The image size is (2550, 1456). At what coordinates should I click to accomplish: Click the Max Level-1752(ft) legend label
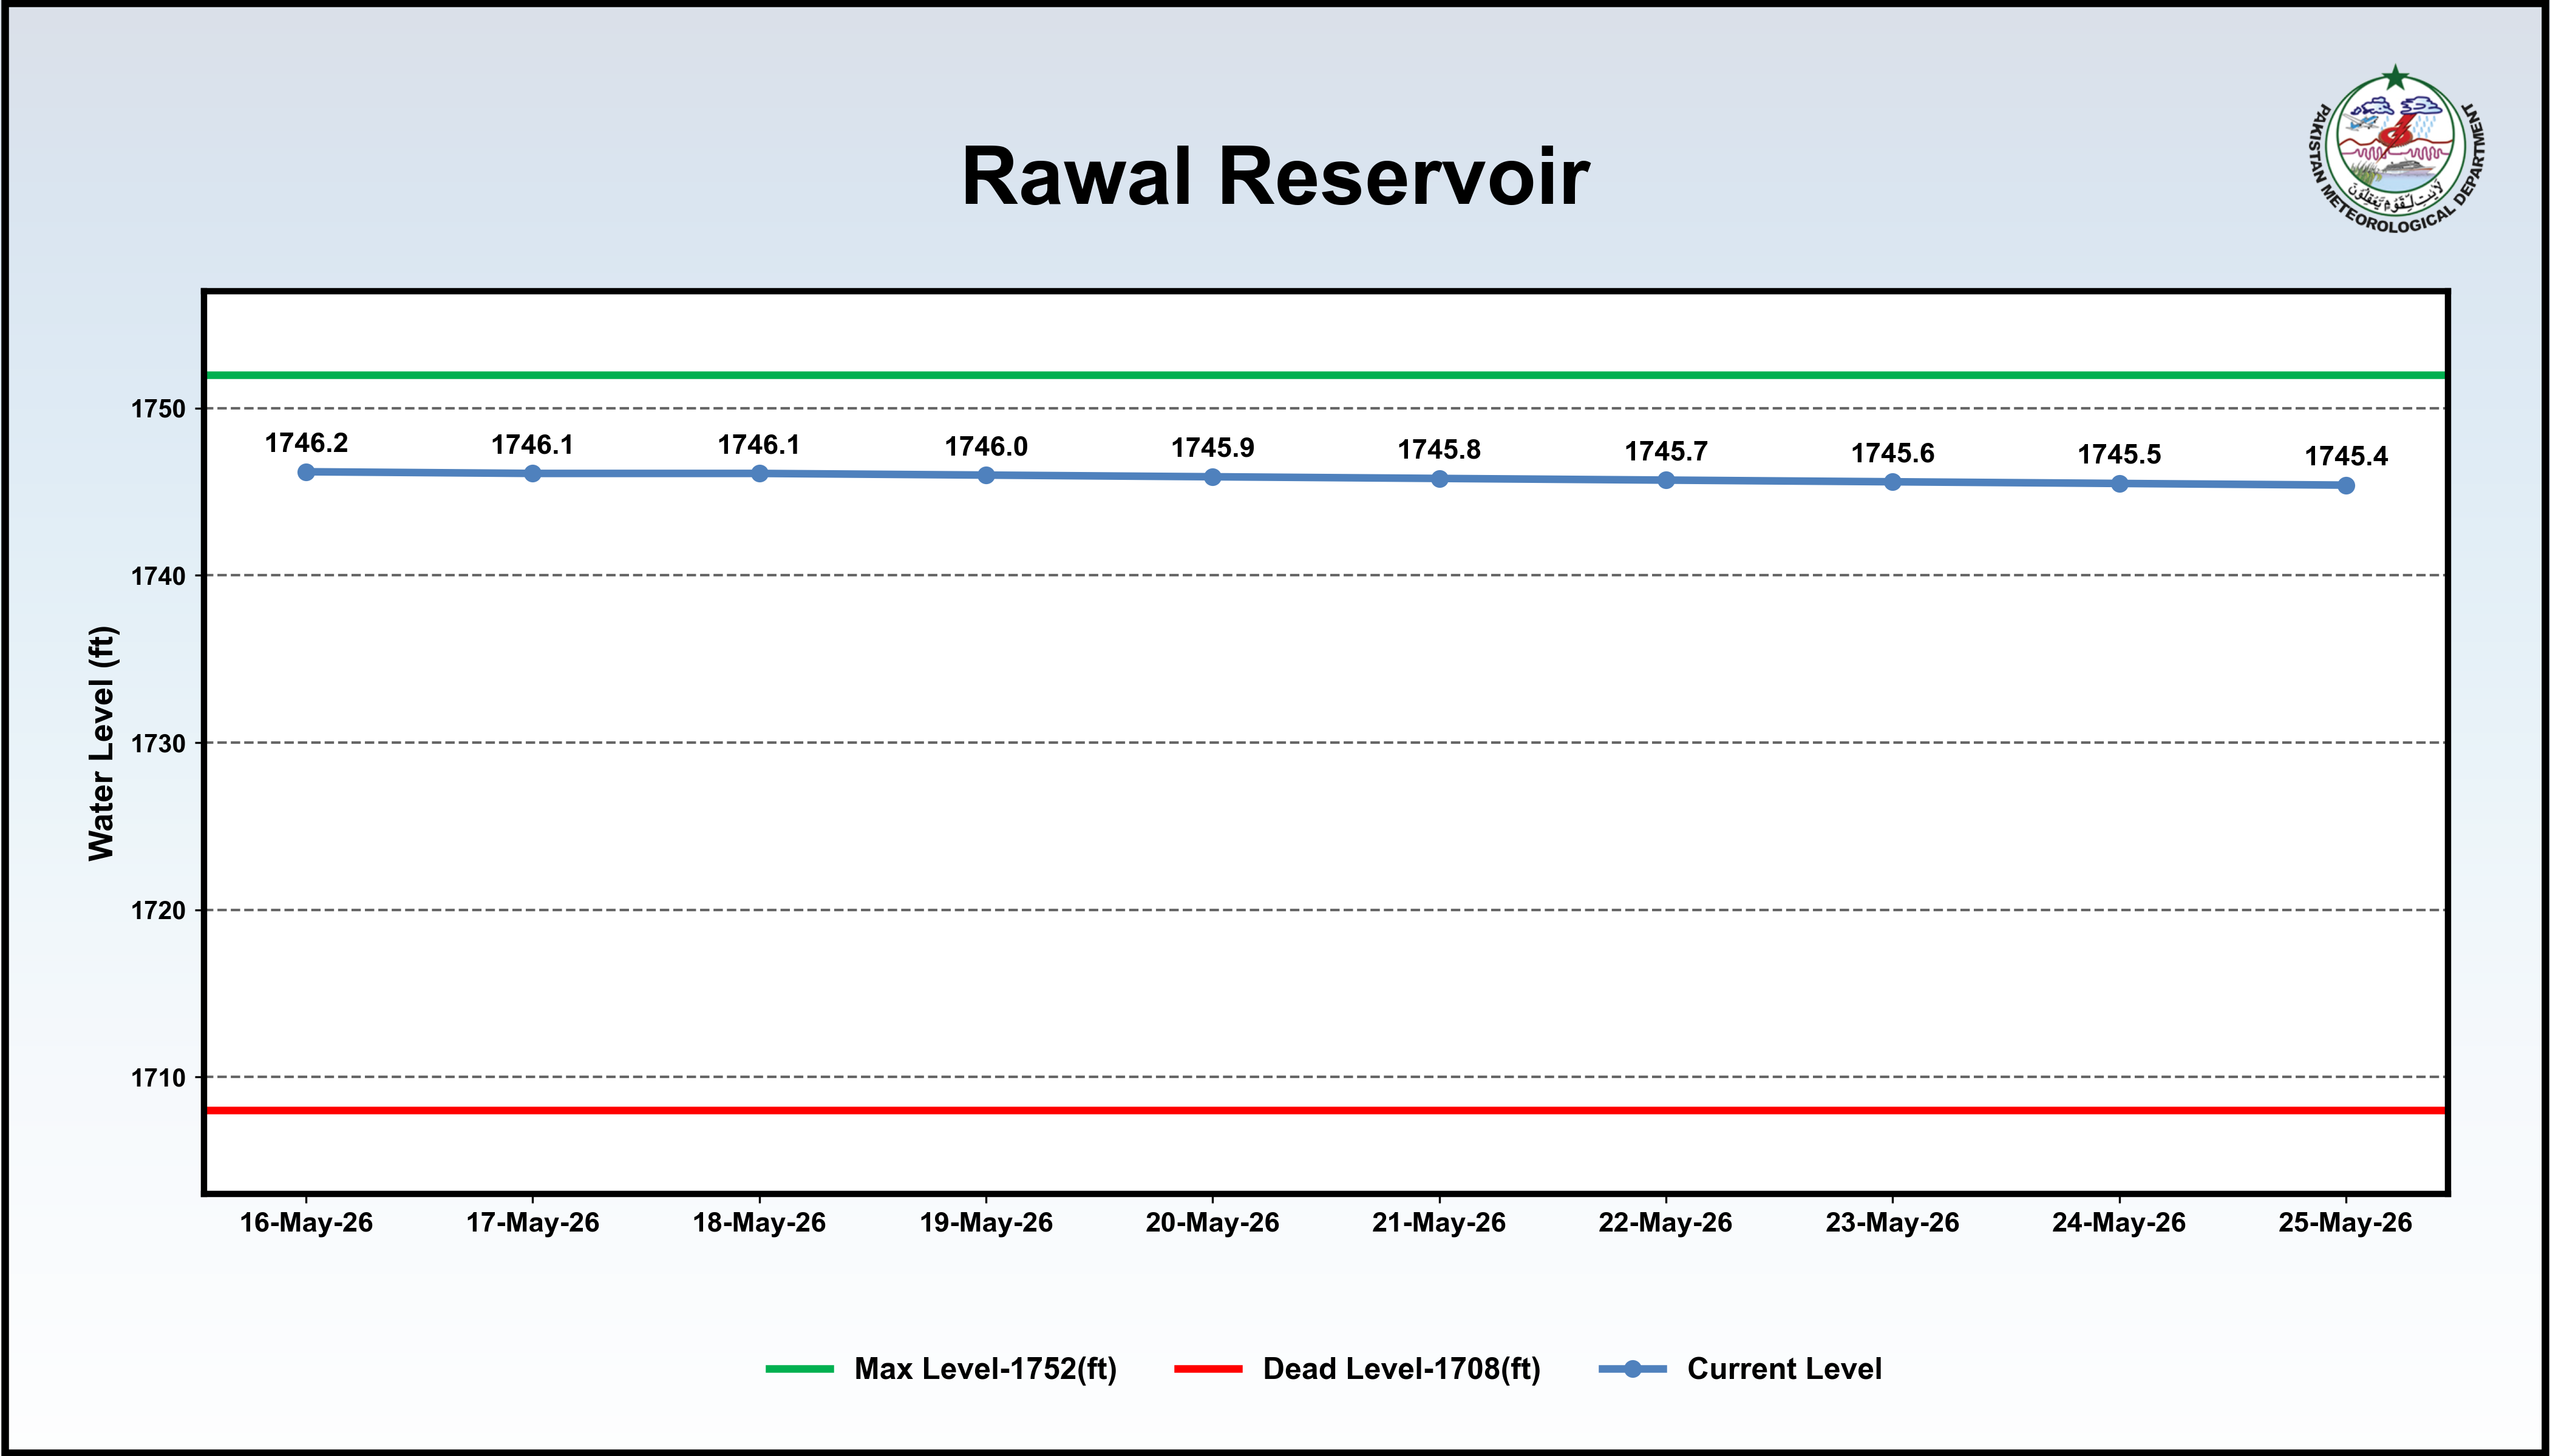tap(986, 1369)
